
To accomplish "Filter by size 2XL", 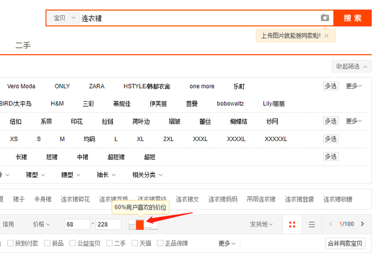I will [x=169, y=139].
